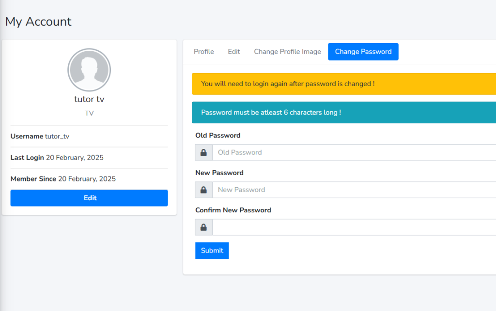Click the Old Password label
The height and width of the screenshot is (311, 496).
(x=218, y=135)
